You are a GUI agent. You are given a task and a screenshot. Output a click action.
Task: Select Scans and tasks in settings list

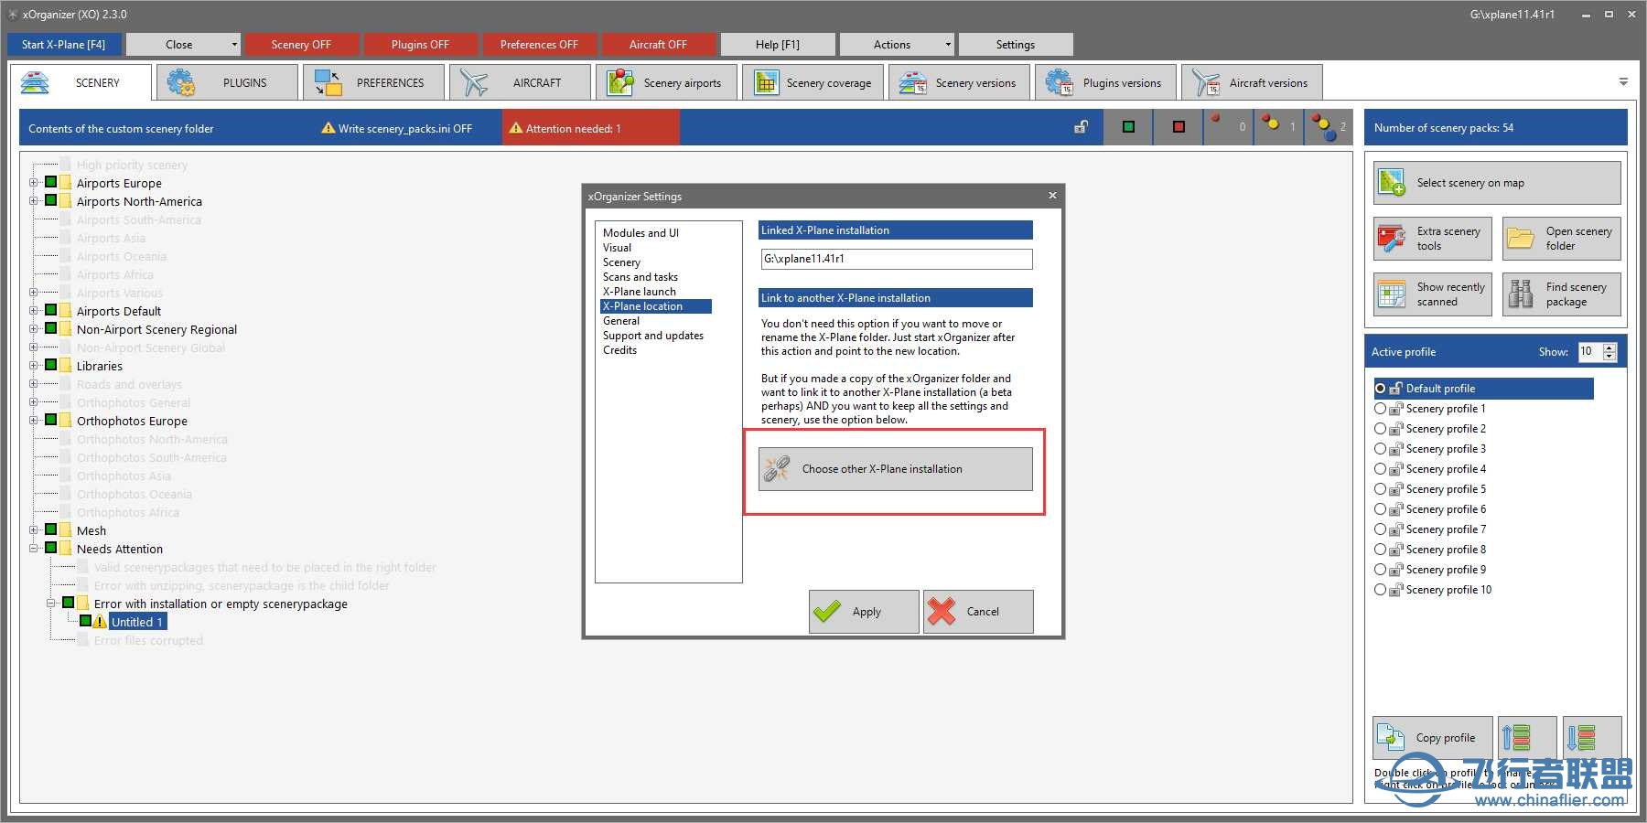pos(640,277)
